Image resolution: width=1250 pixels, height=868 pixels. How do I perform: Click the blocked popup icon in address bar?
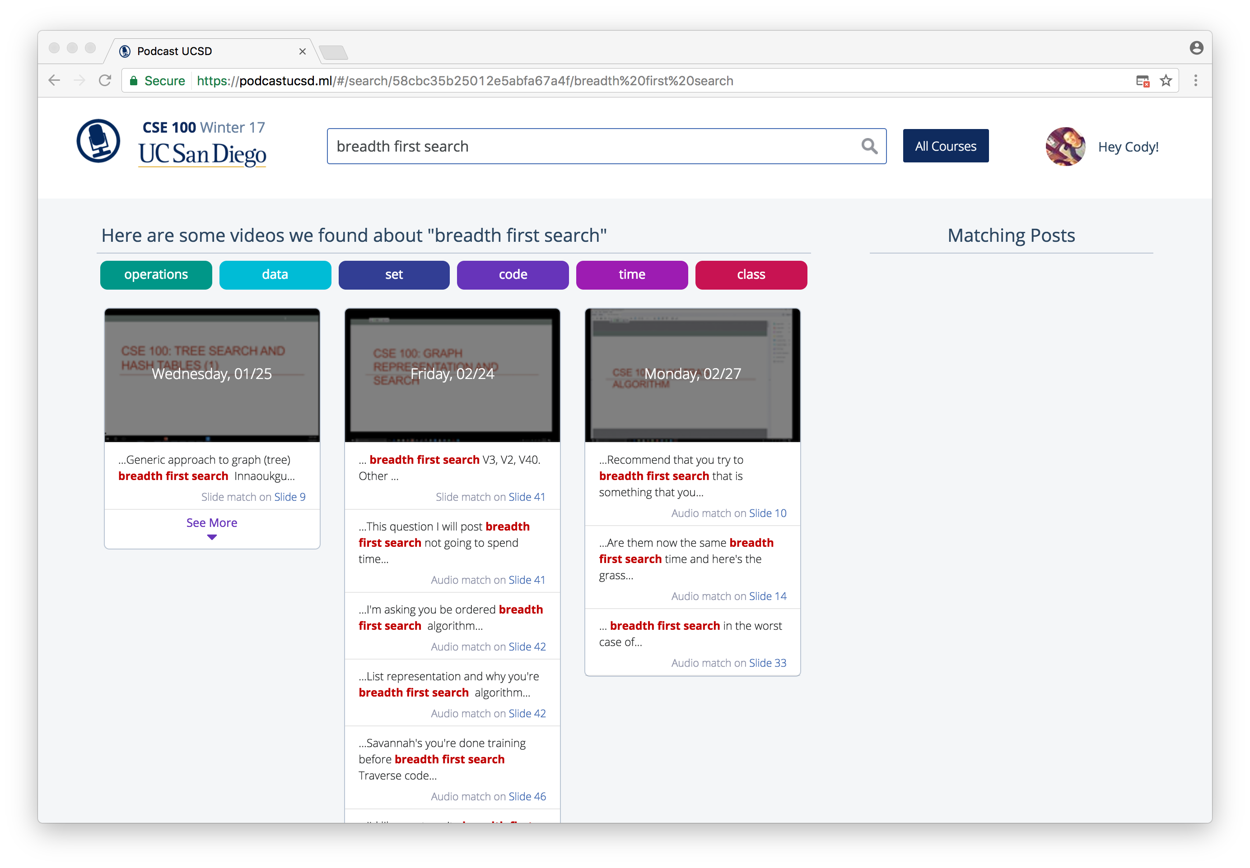1142,81
